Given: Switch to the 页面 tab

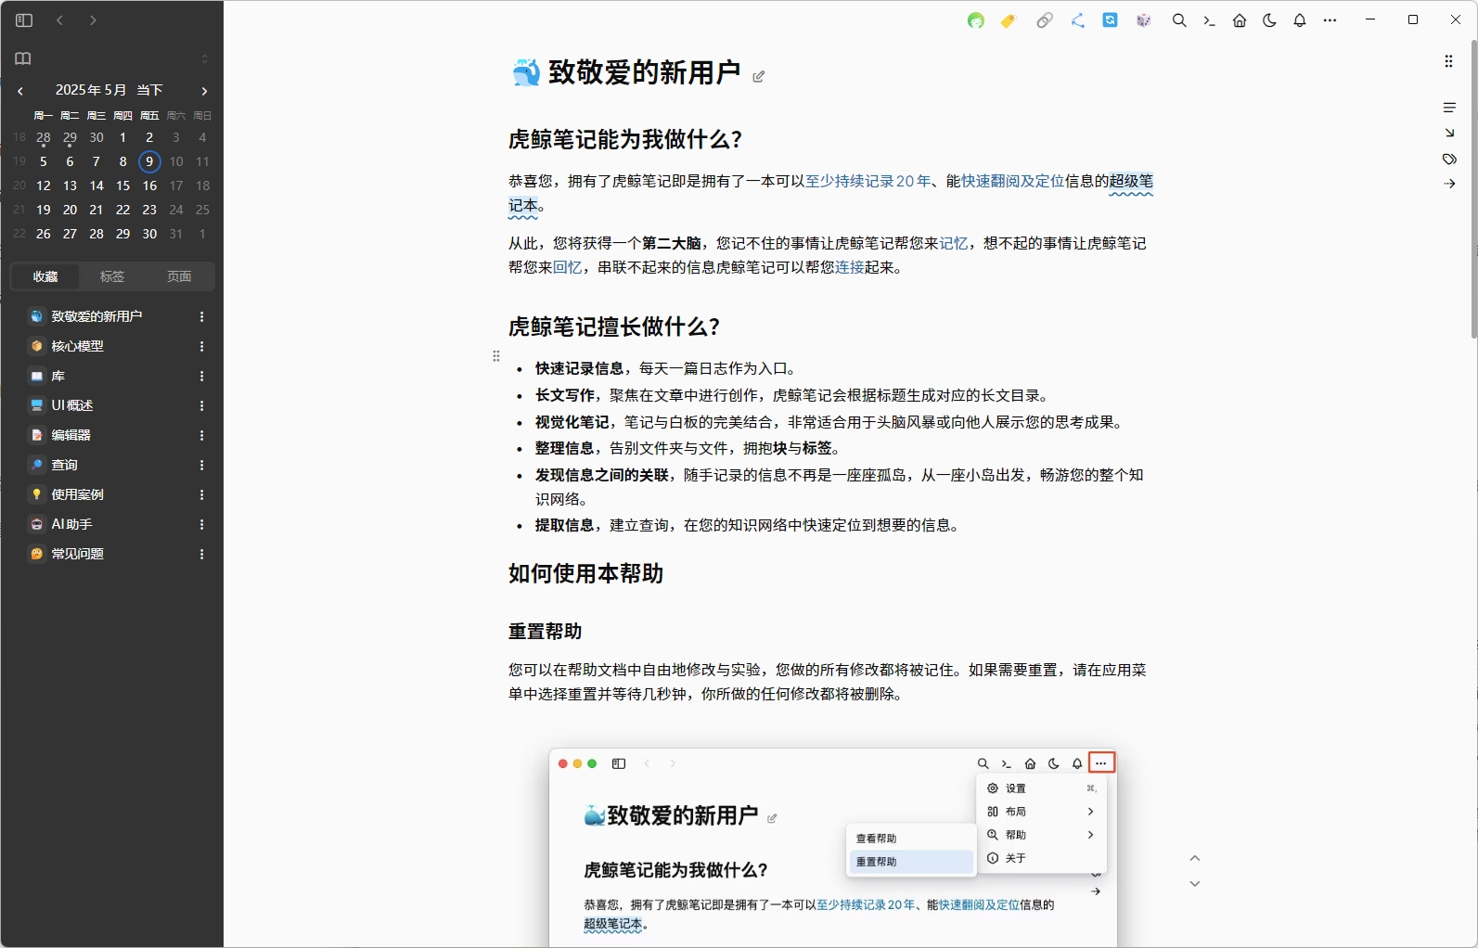Looking at the screenshot, I should point(179,276).
